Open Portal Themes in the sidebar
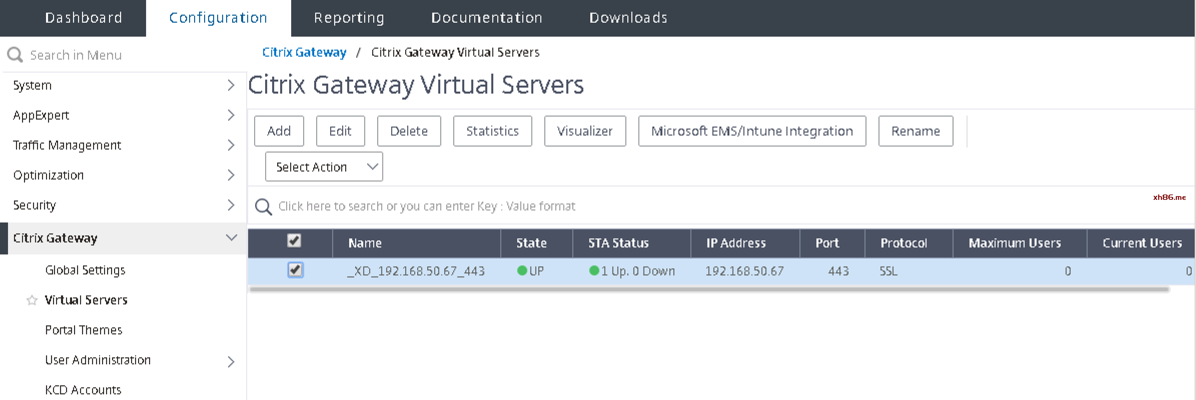Viewport: 1196px width, 400px height. point(84,330)
